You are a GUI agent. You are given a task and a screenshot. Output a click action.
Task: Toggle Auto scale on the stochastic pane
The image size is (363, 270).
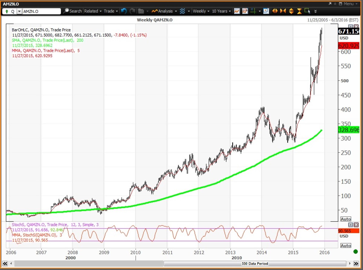click(346, 246)
